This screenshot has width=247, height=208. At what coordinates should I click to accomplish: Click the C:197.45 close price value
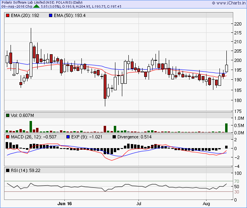(114, 6)
